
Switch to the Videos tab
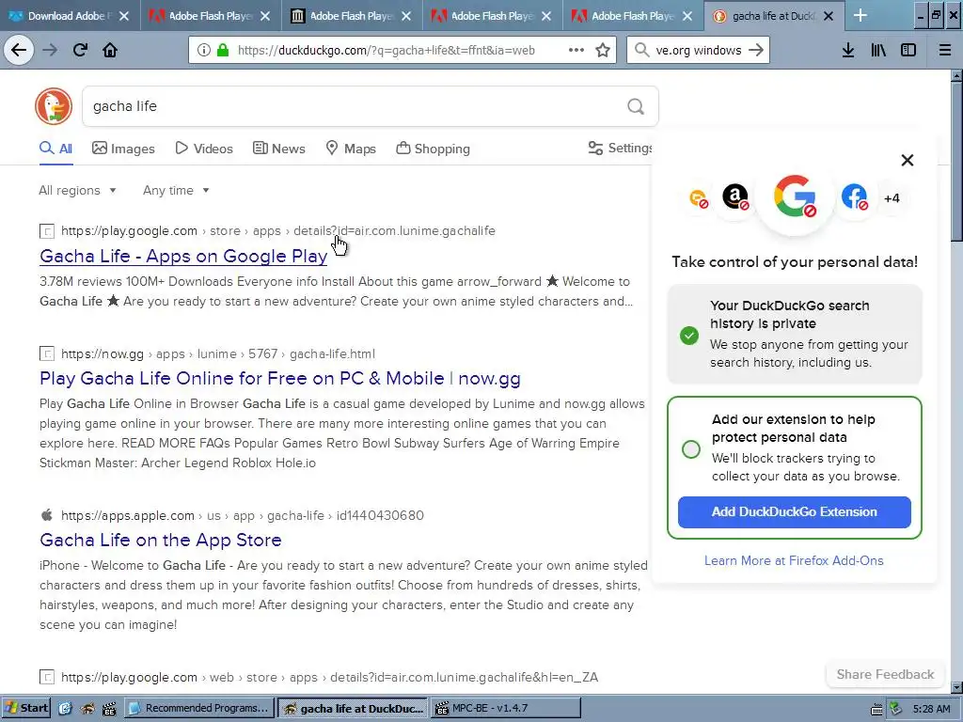tap(204, 149)
